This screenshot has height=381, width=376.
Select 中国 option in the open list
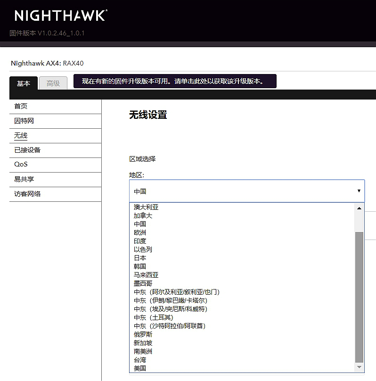(x=242, y=224)
